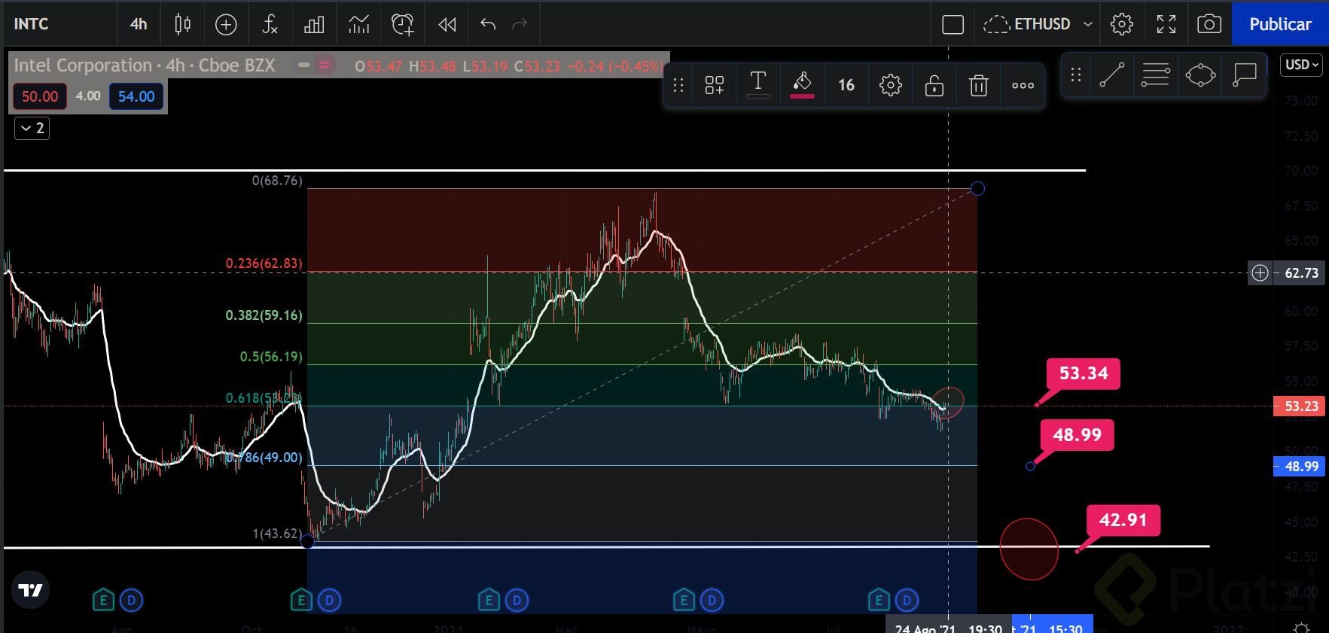Grab the drawing properties toolbar drag handle
Screen dimensions: 1329x633
point(678,85)
